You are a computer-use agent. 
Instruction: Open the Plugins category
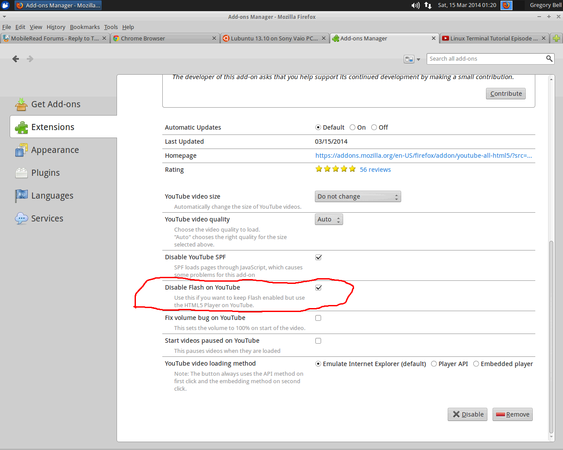[x=63, y=173]
